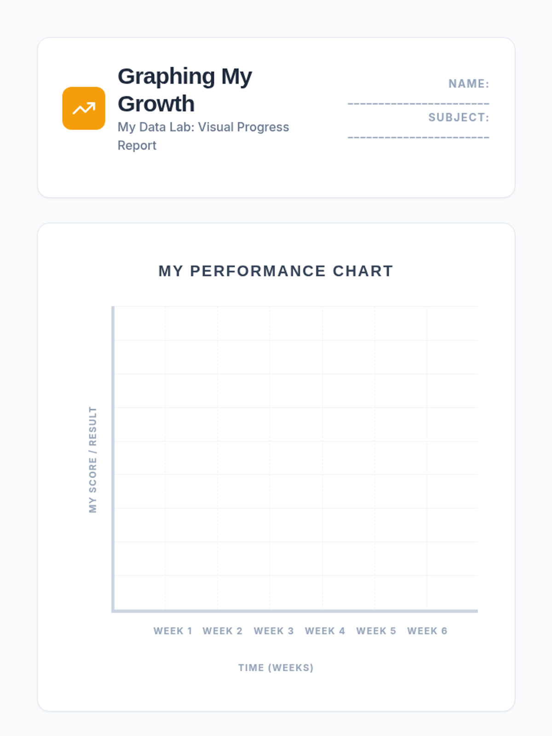The image size is (552, 736).
Task: Click the NAME dashed input line
Action: coord(419,104)
